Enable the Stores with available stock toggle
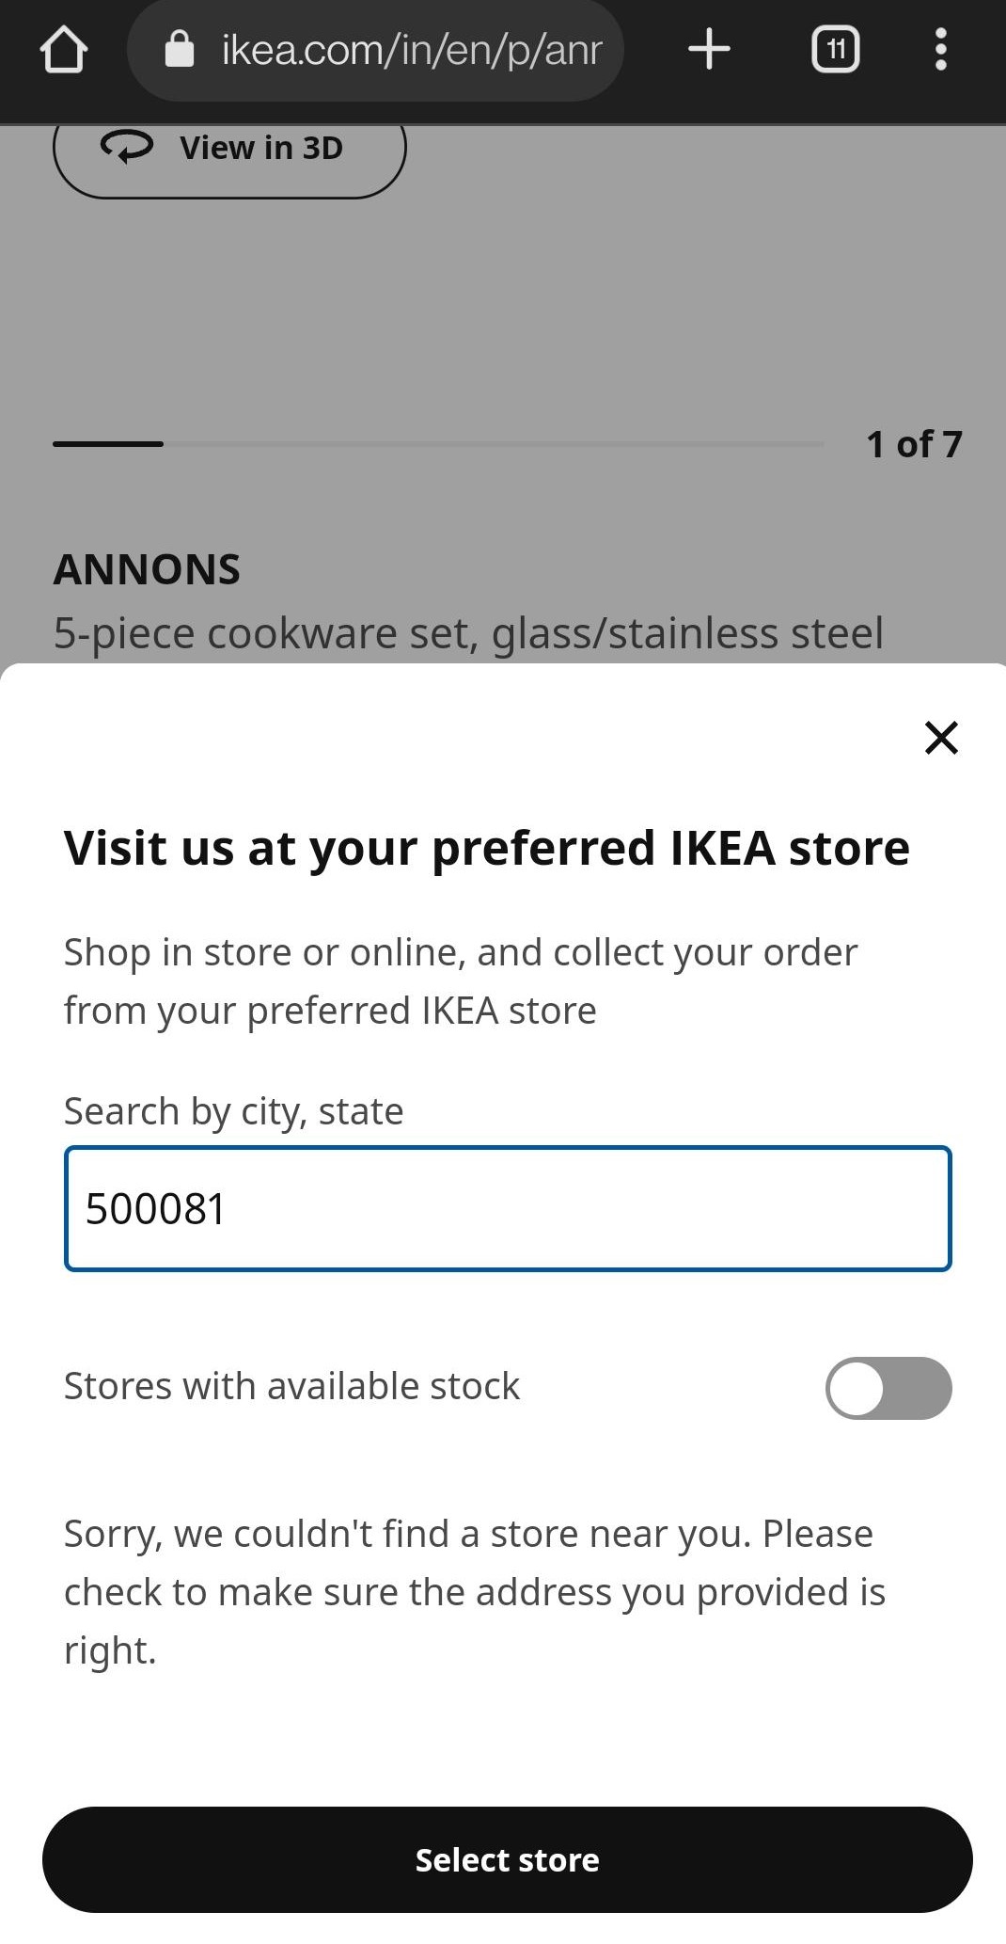This screenshot has width=1006, height=1944. click(x=888, y=1388)
